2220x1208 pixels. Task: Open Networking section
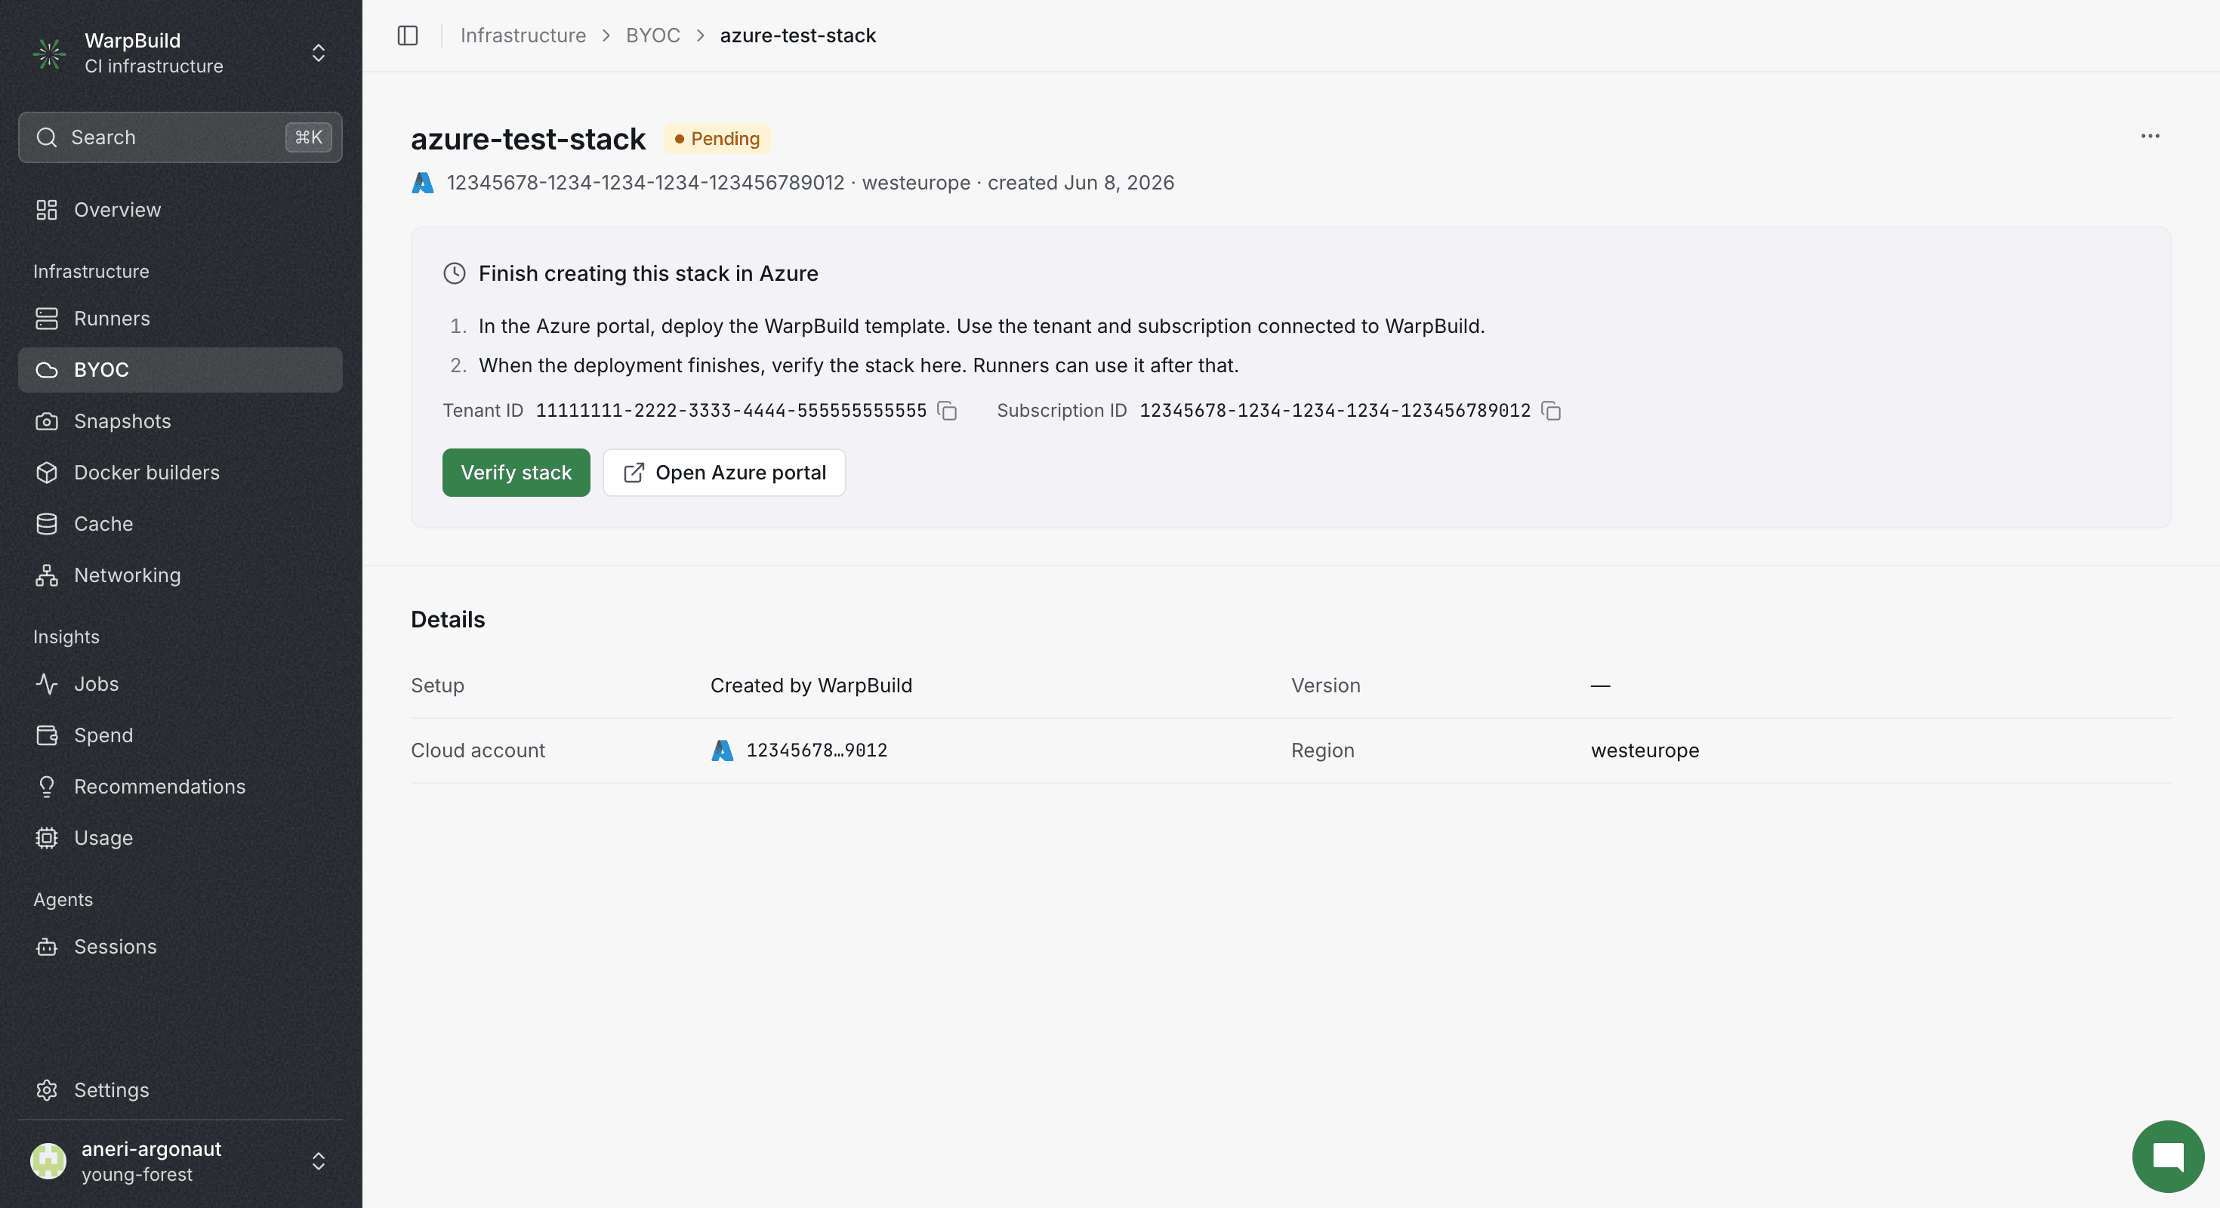tap(180, 575)
